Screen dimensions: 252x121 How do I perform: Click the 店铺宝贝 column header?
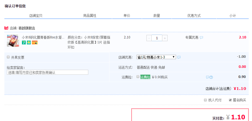coord(36,16)
